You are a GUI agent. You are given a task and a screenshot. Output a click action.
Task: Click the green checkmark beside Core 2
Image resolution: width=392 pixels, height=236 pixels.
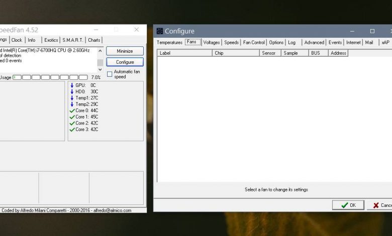click(x=72, y=123)
